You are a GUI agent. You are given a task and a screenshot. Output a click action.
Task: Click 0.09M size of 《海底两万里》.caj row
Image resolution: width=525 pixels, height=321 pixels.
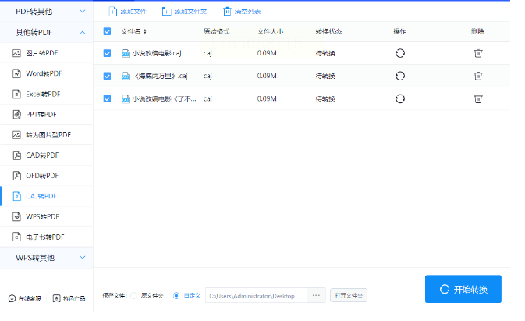click(x=267, y=76)
